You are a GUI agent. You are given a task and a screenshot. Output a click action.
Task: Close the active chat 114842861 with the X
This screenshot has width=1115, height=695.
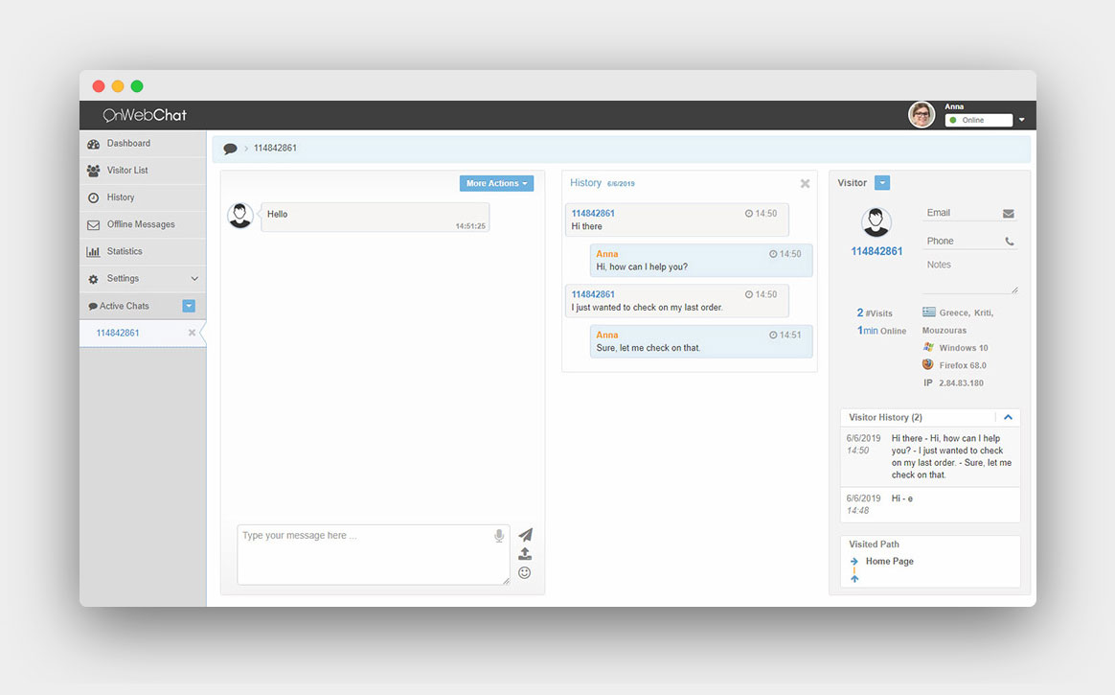191,333
